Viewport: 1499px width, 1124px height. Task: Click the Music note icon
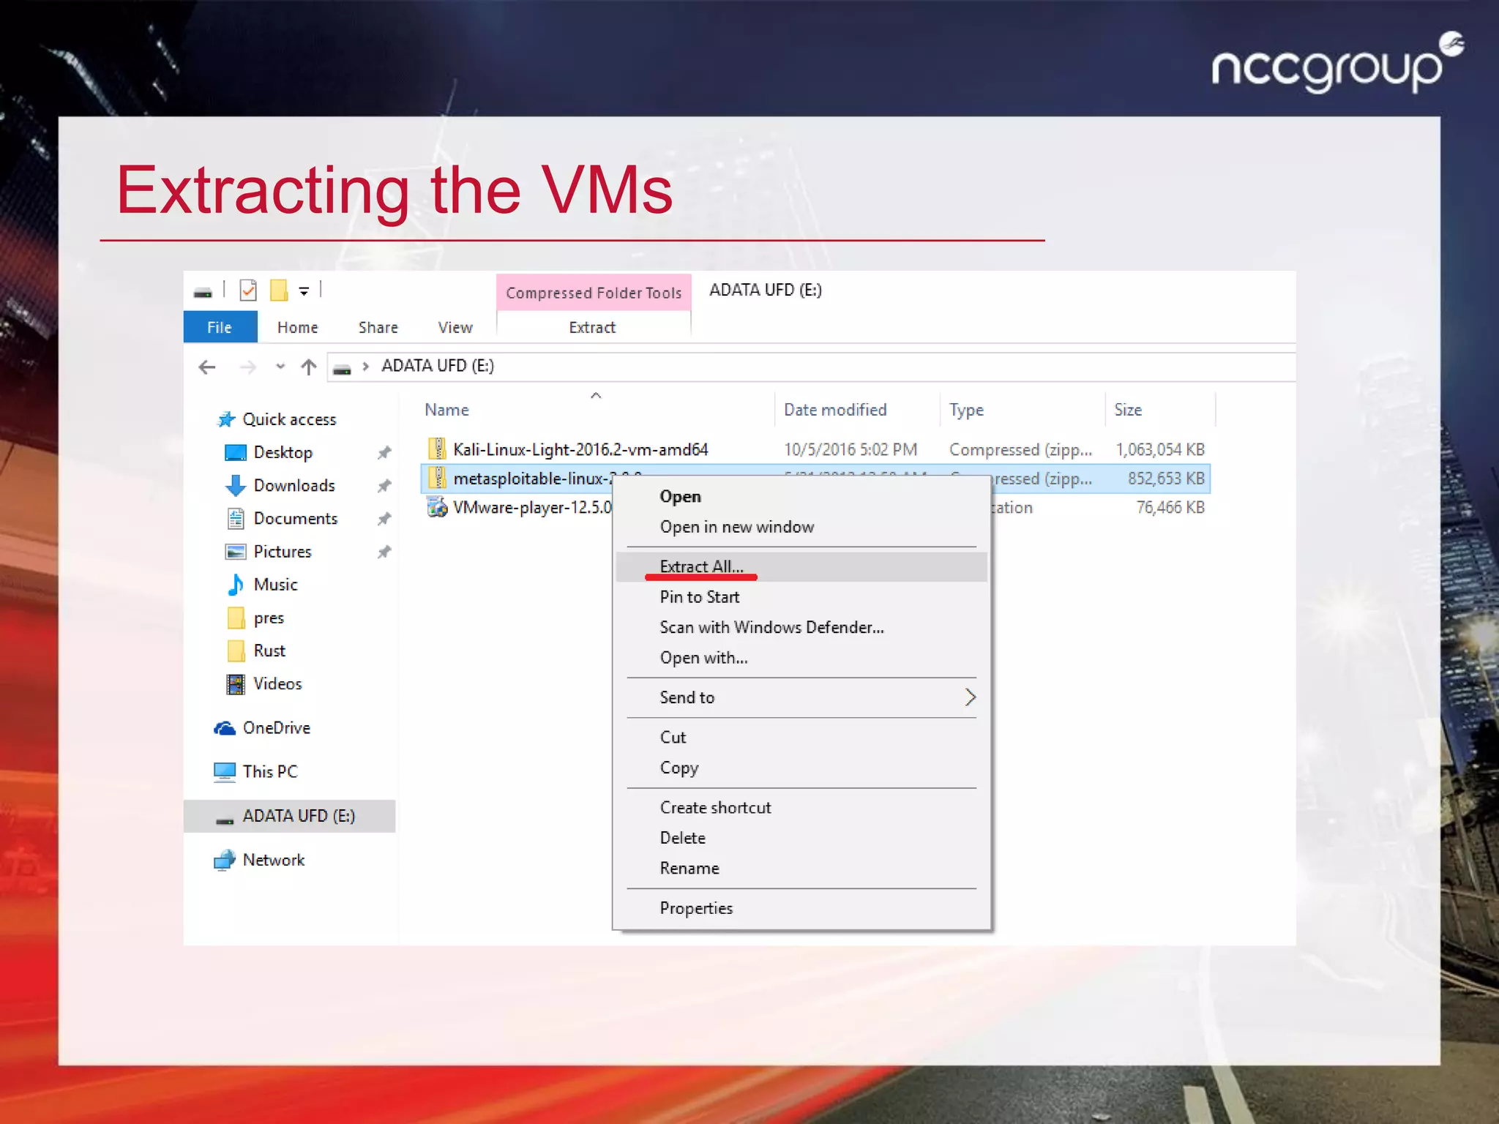[236, 584]
